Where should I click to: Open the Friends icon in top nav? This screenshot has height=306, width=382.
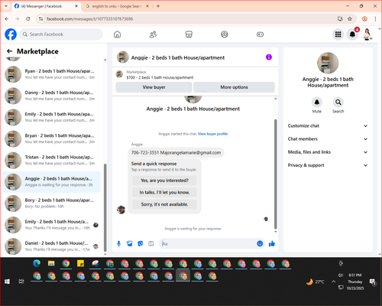[153, 34]
